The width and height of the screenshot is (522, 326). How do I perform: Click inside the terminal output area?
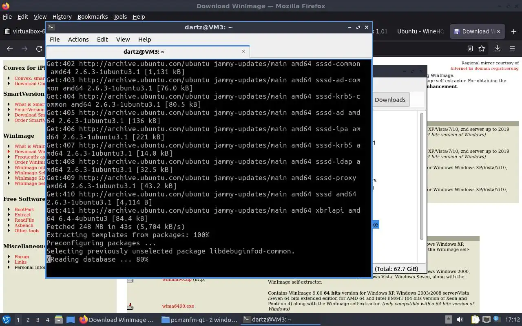209,168
